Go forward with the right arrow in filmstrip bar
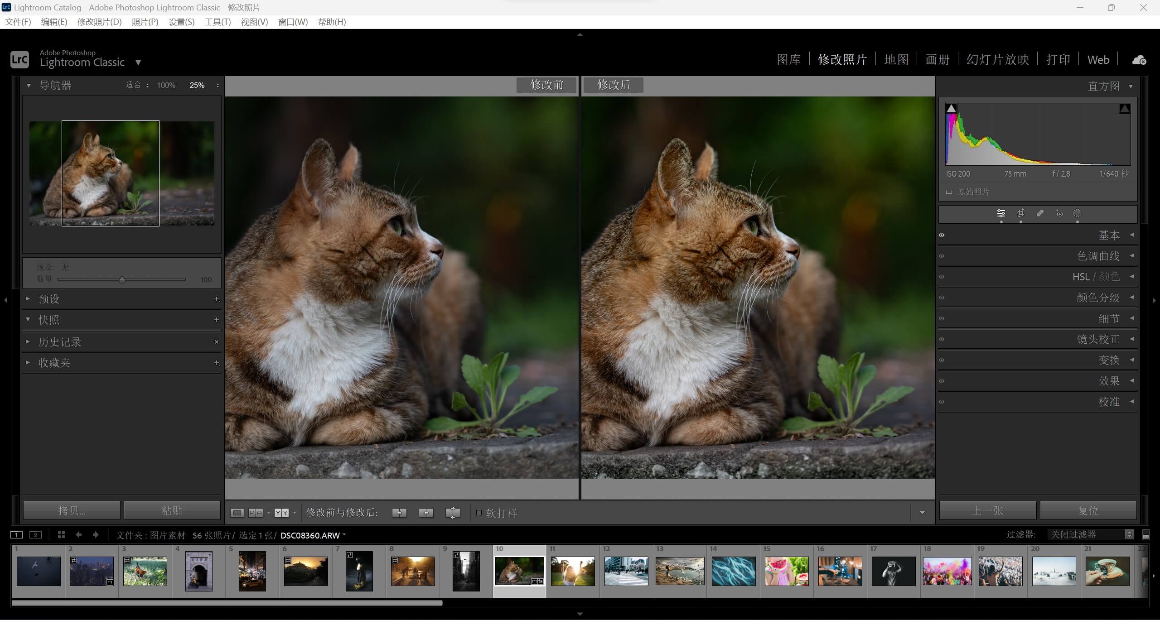The height and width of the screenshot is (620, 1160). pyautogui.click(x=96, y=535)
